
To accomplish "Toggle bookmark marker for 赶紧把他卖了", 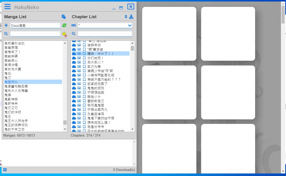I will (x=84, y=84).
